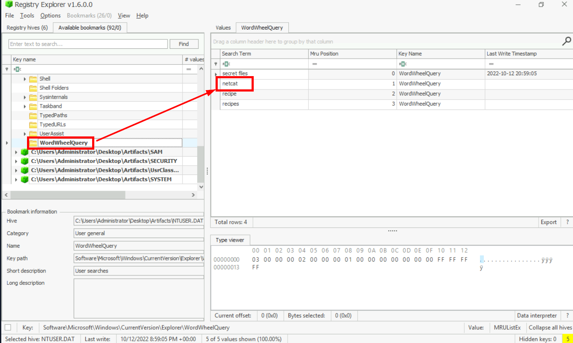Click the key search text field
The width and height of the screenshot is (573, 343).
pyautogui.click(x=88, y=44)
